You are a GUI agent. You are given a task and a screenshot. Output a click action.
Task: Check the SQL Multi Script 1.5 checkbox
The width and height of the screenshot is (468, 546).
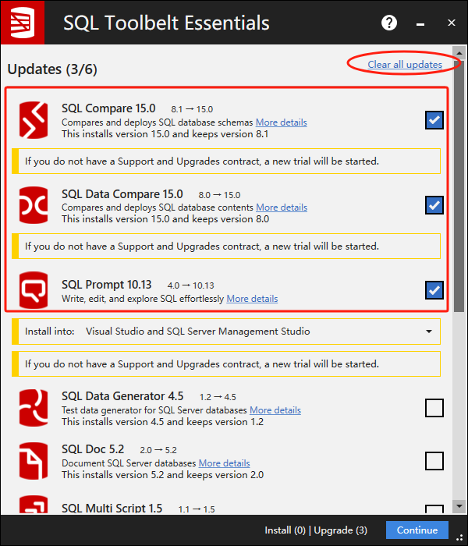tap(434, 509)
